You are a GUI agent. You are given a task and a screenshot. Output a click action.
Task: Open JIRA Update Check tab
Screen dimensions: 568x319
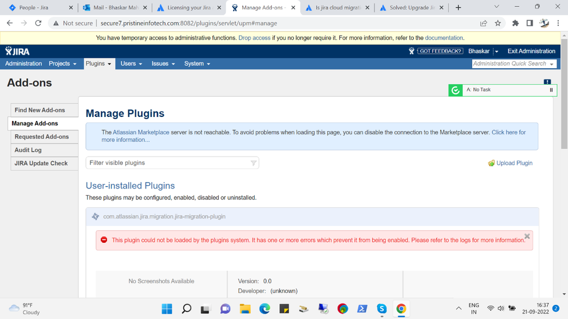pos(44,163)
